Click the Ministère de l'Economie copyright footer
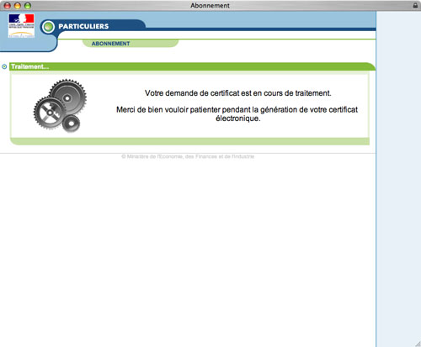The image size is (421, 347). 188,156
